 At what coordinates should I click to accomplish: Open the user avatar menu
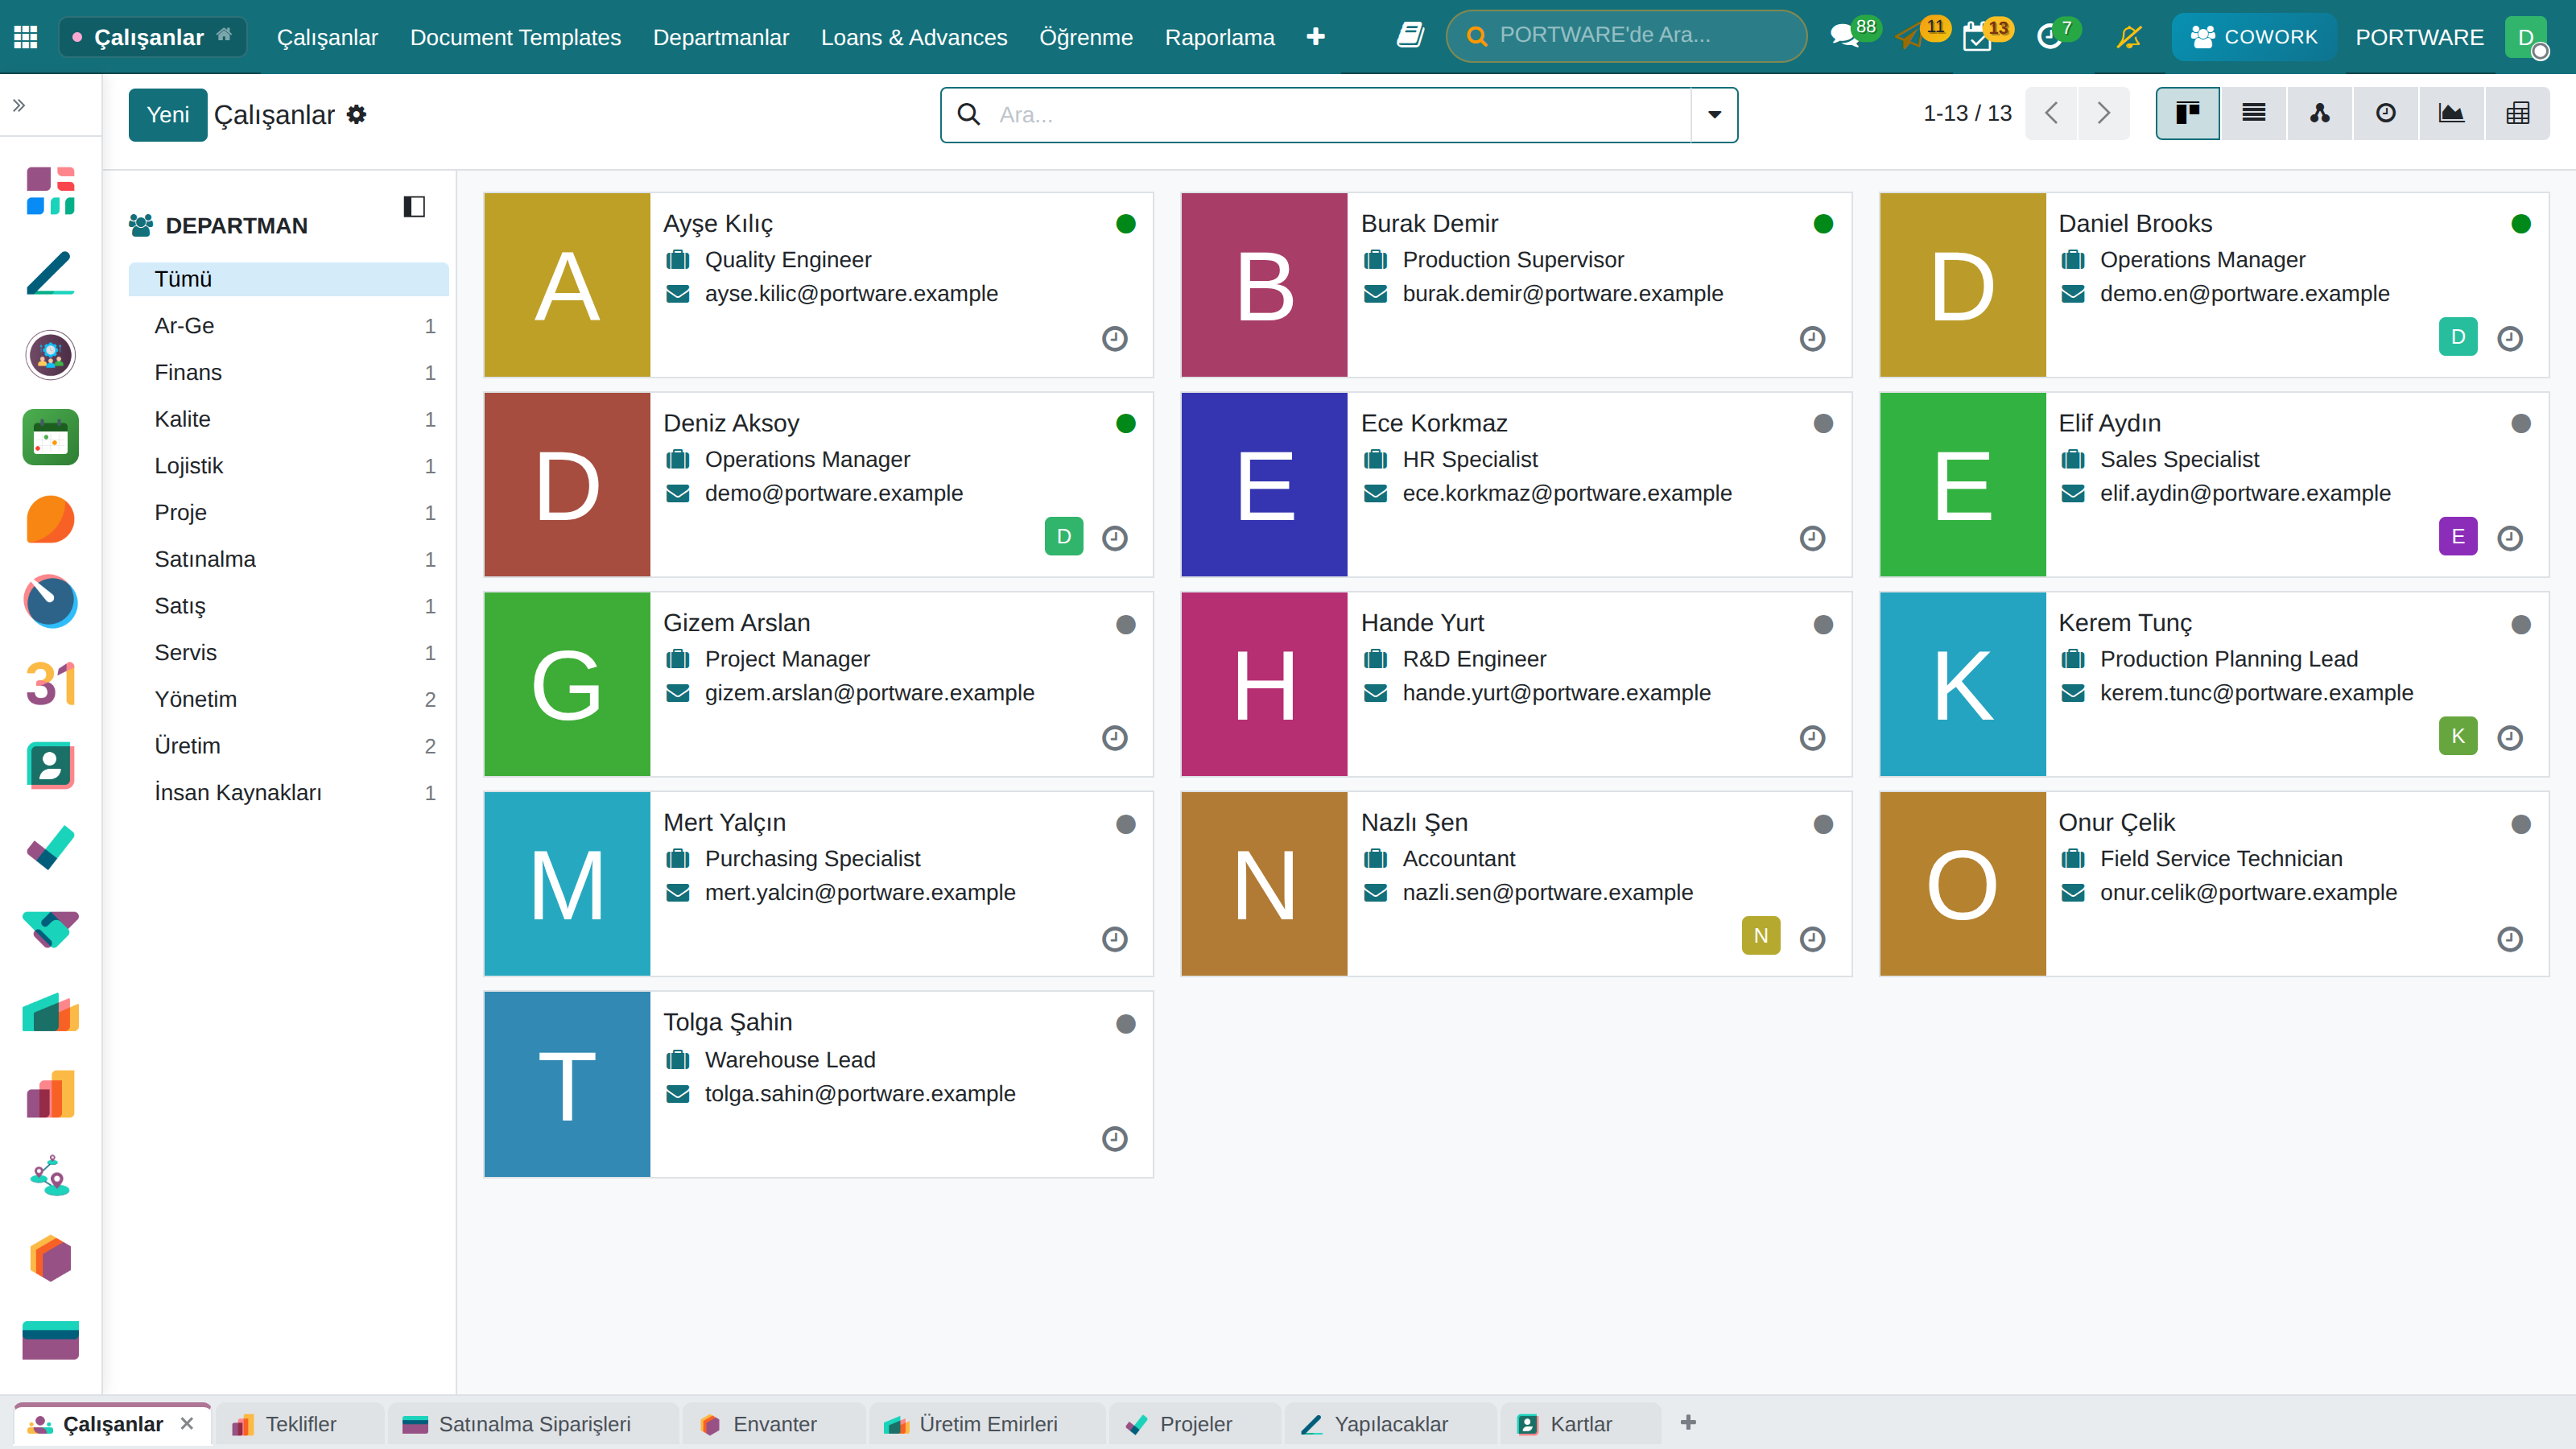pyautogui.click(x=2527, y=37)
